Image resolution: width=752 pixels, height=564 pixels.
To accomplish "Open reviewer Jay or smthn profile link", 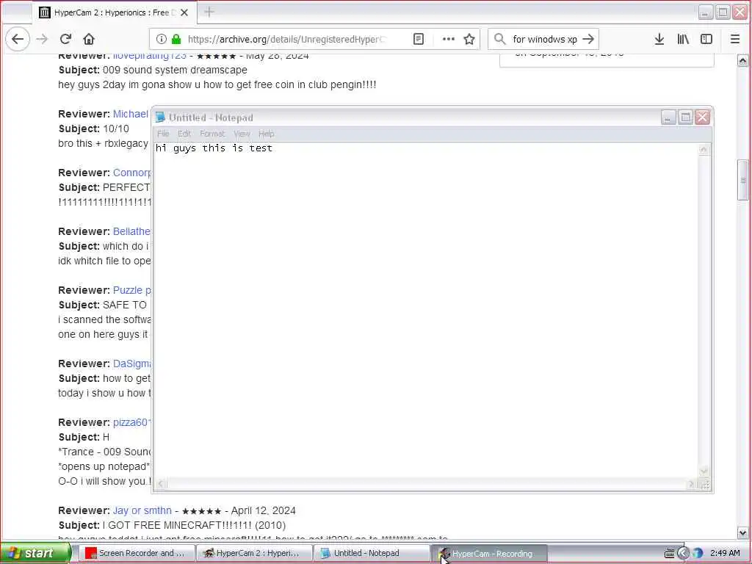I will pyautogui.click(x=142, y=511).
